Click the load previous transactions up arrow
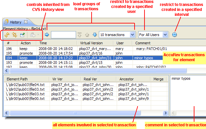Viewport: 206px width, 129px height. click(87, 35)
